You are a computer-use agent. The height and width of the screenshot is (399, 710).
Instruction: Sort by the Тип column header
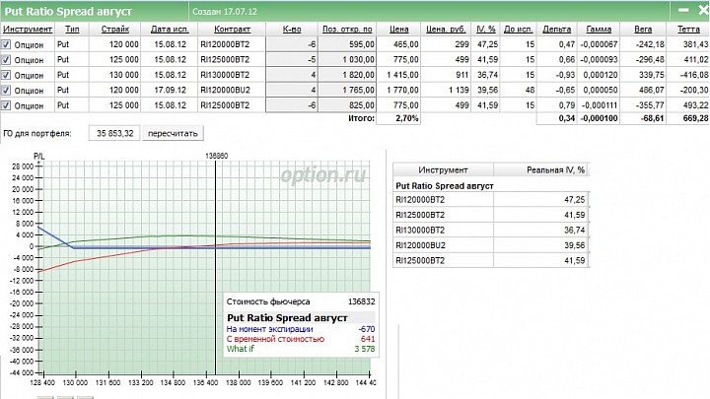pyautogui.click(x=72, y=29)
